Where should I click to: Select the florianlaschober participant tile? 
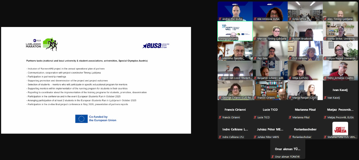click(x=305, y=130)
